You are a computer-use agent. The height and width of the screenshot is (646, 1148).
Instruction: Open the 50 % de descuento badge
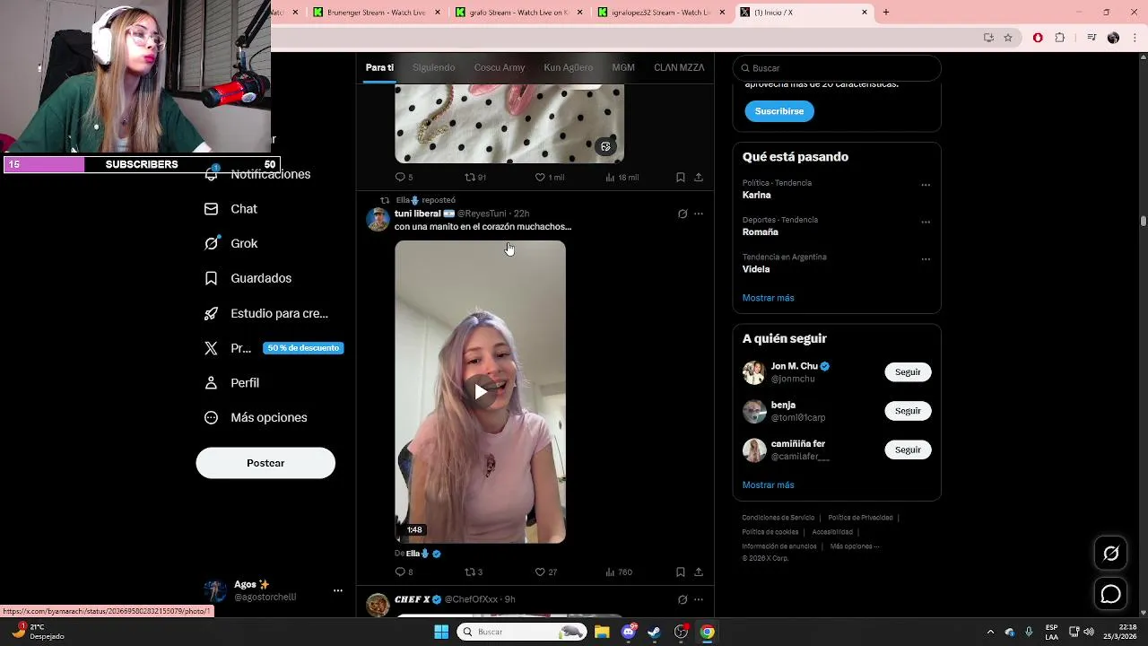303,348
